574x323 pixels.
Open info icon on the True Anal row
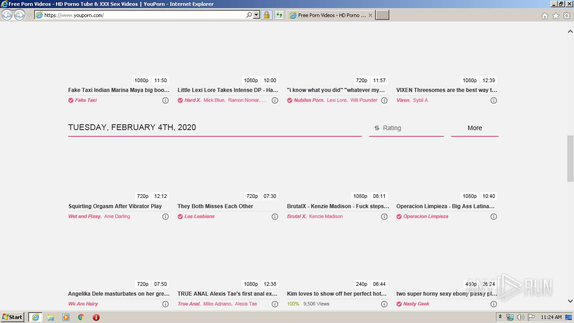pos(275,304)
